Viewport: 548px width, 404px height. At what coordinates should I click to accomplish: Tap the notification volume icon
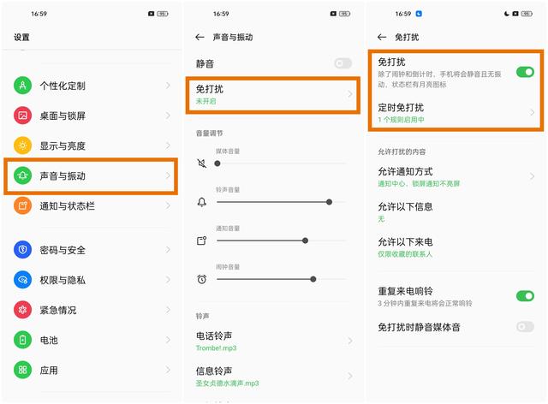[202, 241]
